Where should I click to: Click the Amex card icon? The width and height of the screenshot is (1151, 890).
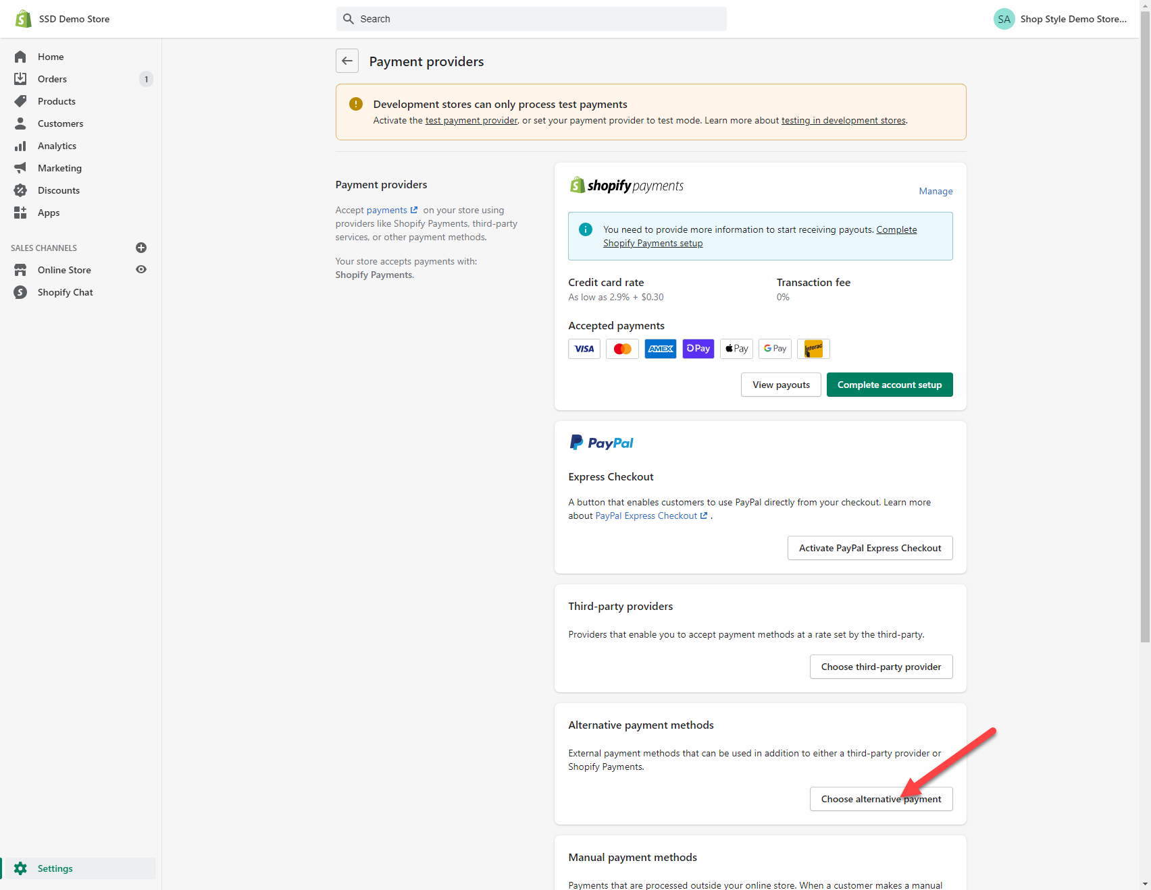pyautogui.click(x=661, y=349)
